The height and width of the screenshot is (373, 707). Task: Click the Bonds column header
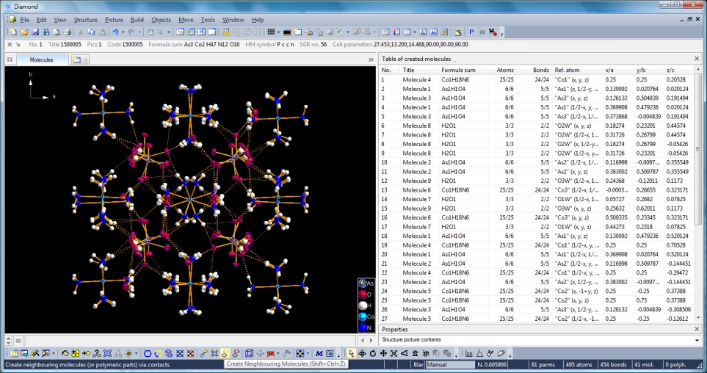point(540,70)
